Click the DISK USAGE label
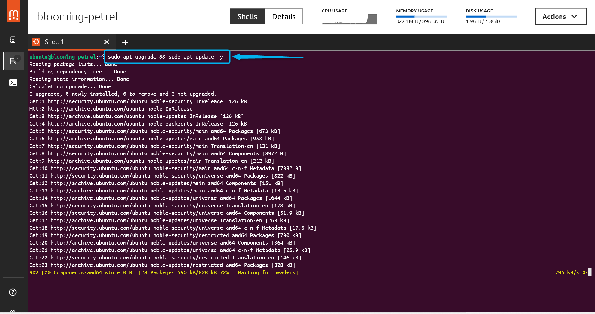This screenshot has width=595, height=314. click(479, 11)
